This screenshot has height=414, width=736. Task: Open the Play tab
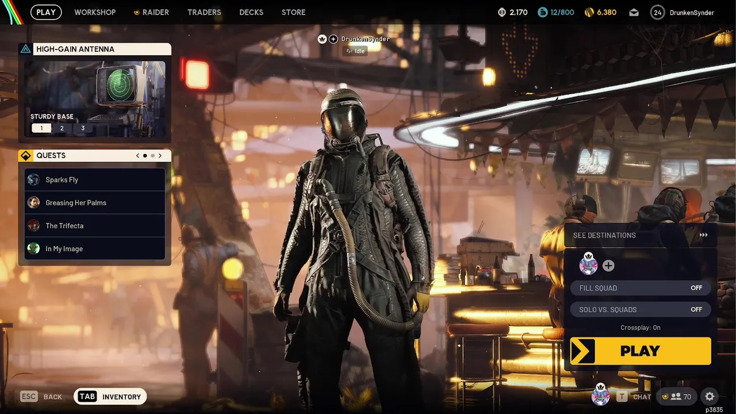click(x=46, y=12)
